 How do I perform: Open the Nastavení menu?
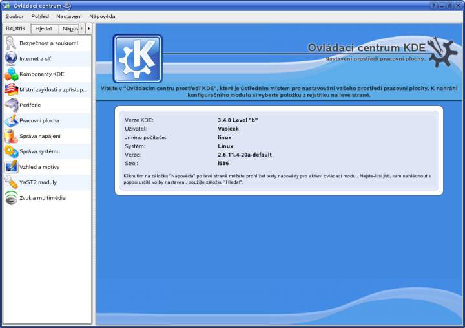coord(69,17)
